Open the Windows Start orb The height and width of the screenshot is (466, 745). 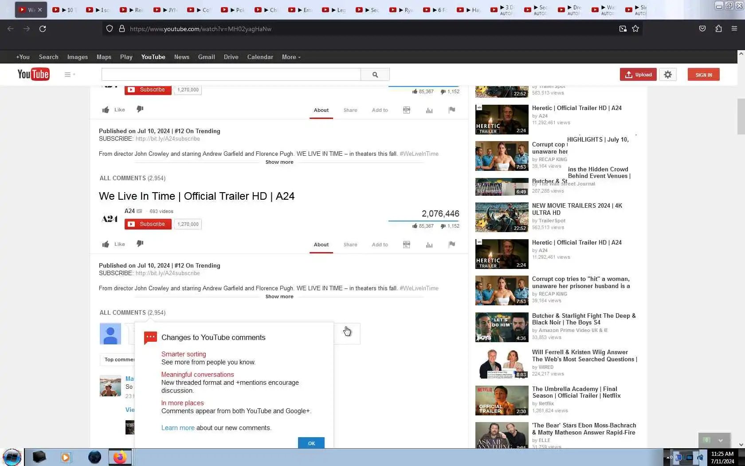coord(12,457)
